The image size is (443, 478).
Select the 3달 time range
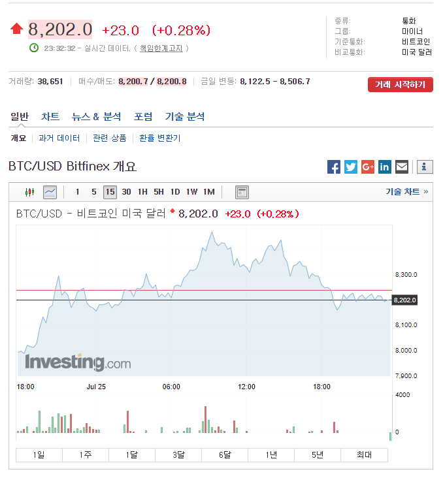tap(178, 454)
